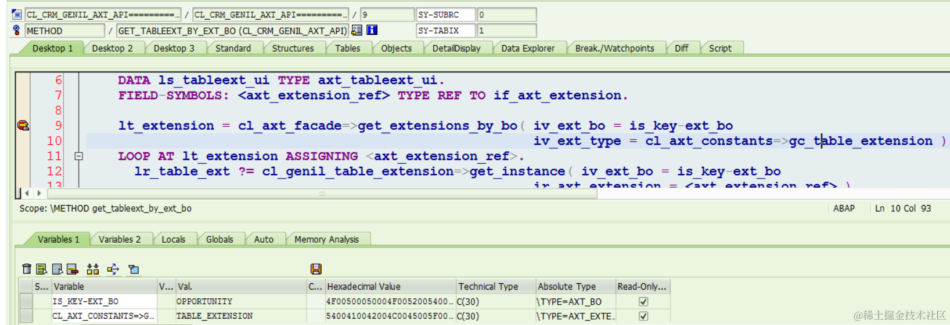Click the Variable column header
The image size is (950, 325).
pos(105,286)
